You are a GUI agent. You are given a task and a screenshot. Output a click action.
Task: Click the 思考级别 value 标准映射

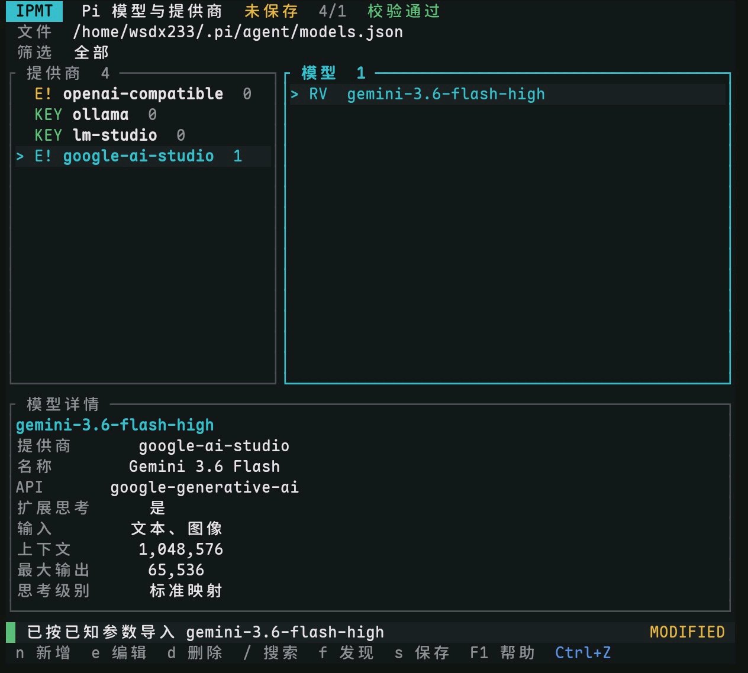(x=186, y=591)
